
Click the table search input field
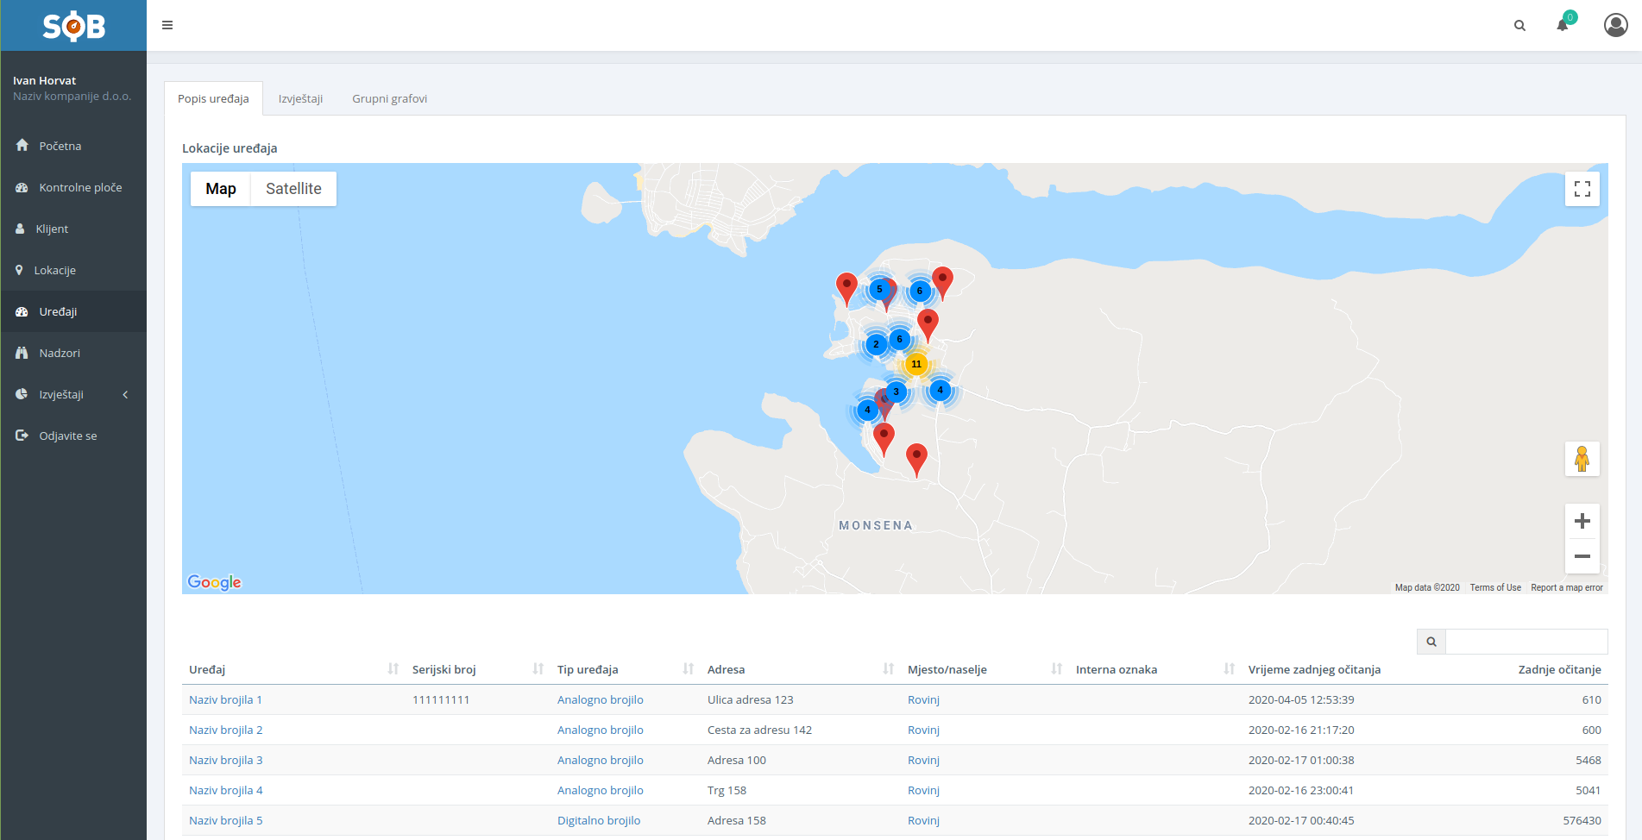[1526, 642]
